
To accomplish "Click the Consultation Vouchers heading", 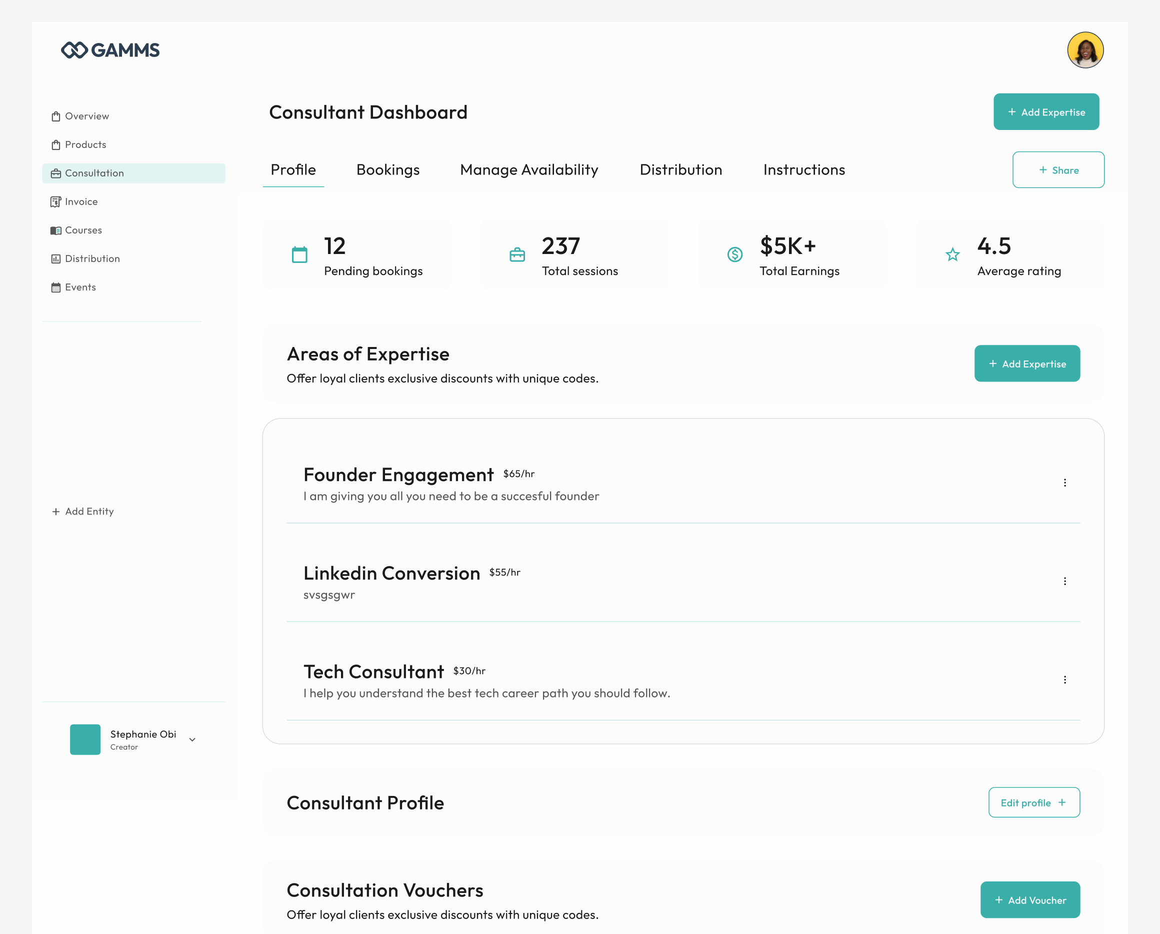I will tap(384, 890).
